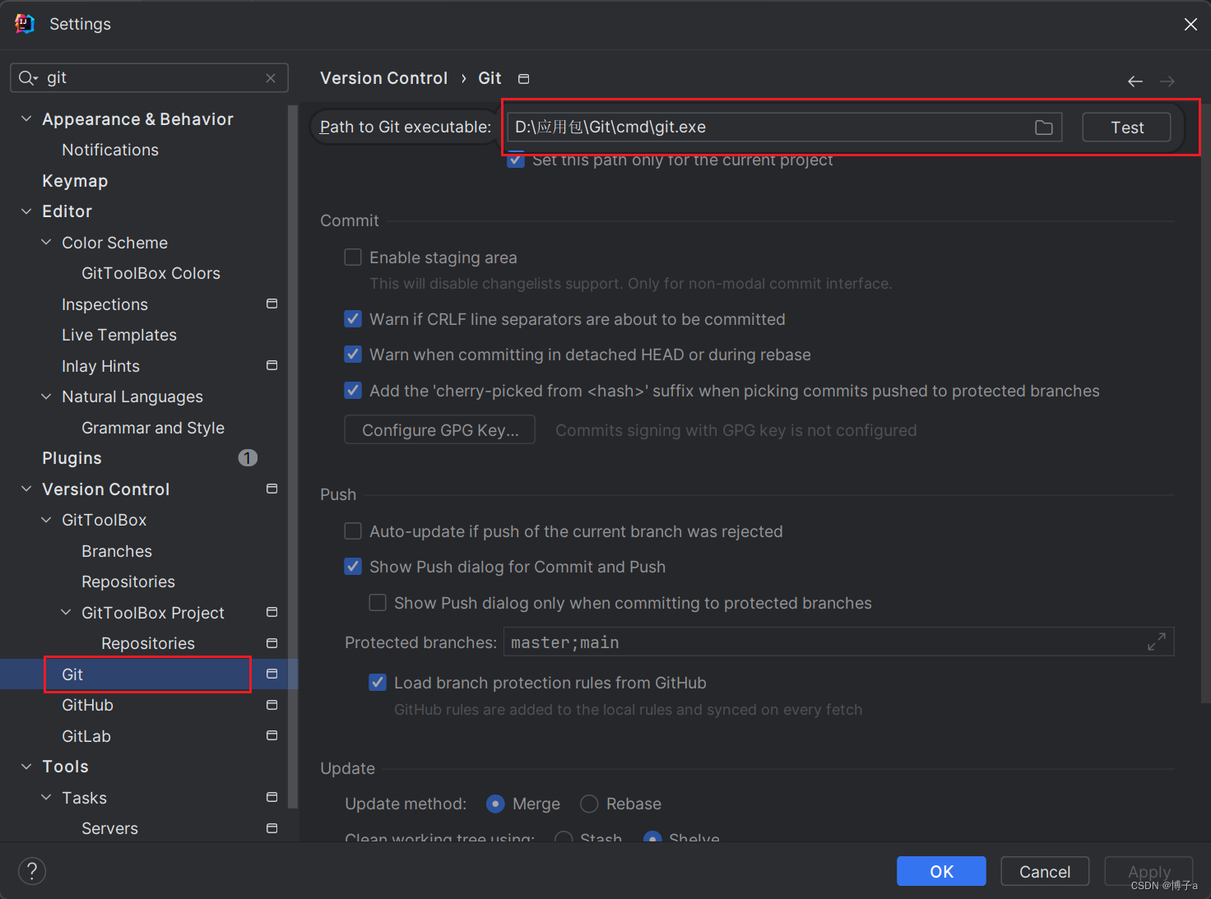Open Notifications settings page
The image size is (1211, 899).
[110, 150]
